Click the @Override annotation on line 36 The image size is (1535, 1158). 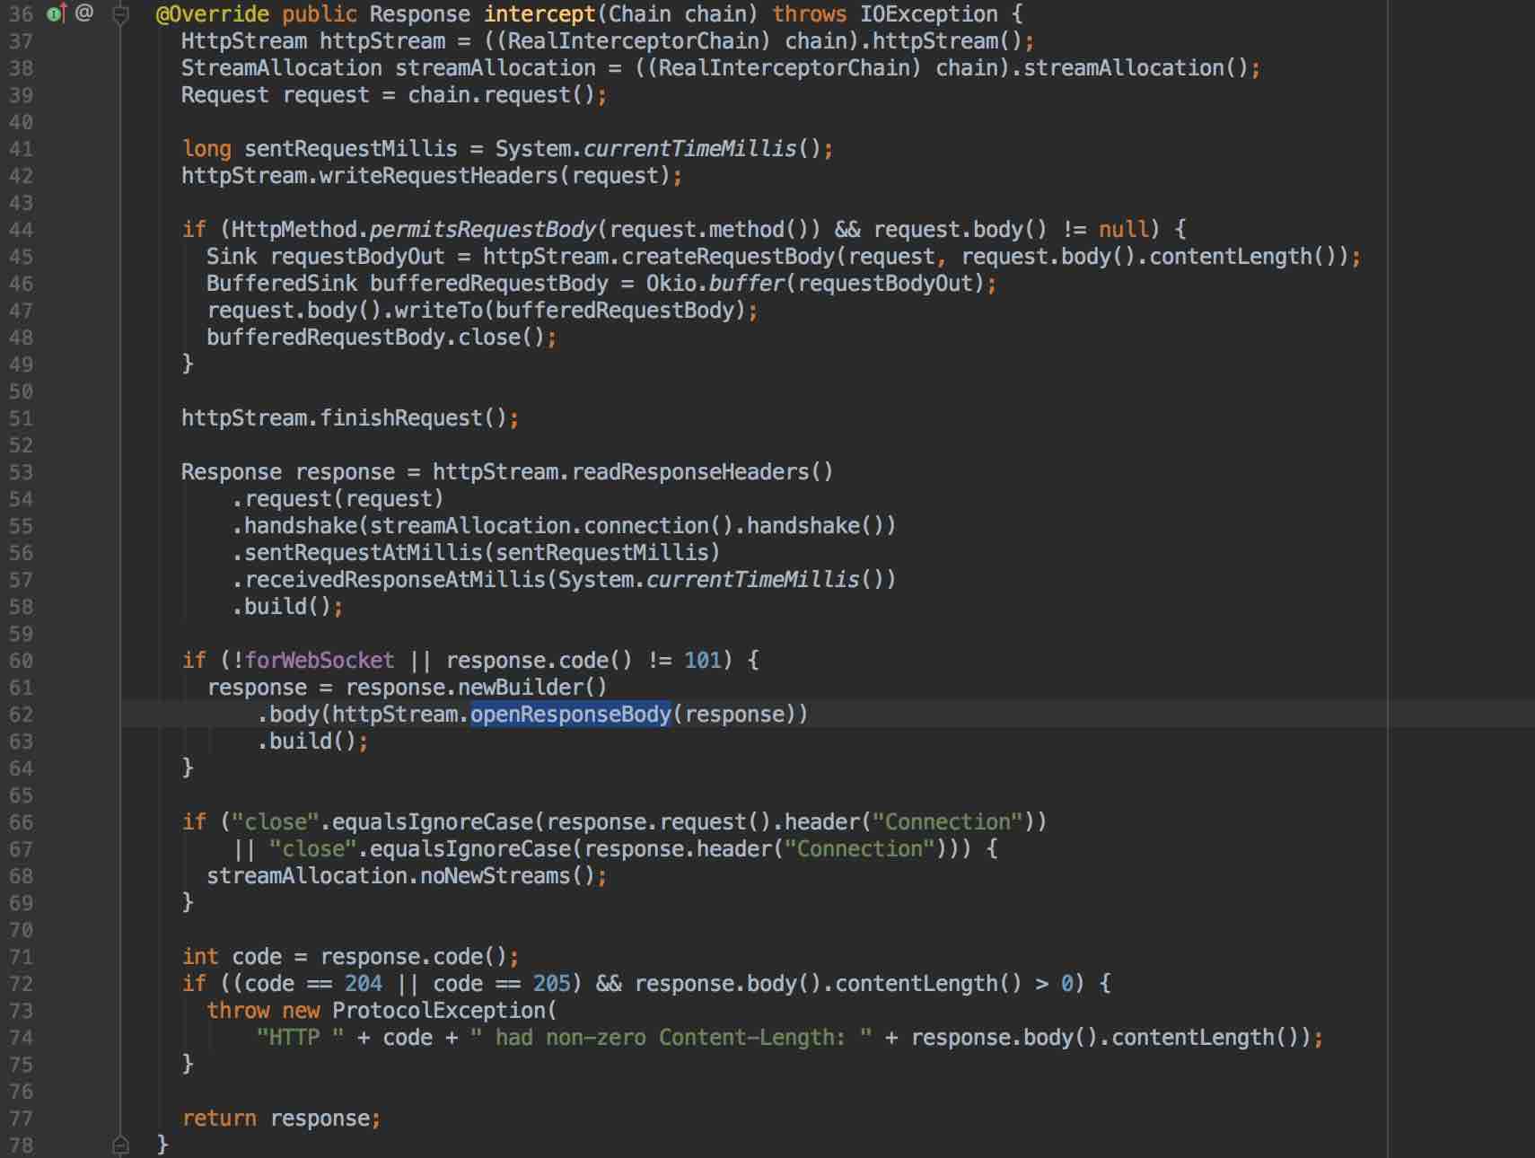click(213, 14)
